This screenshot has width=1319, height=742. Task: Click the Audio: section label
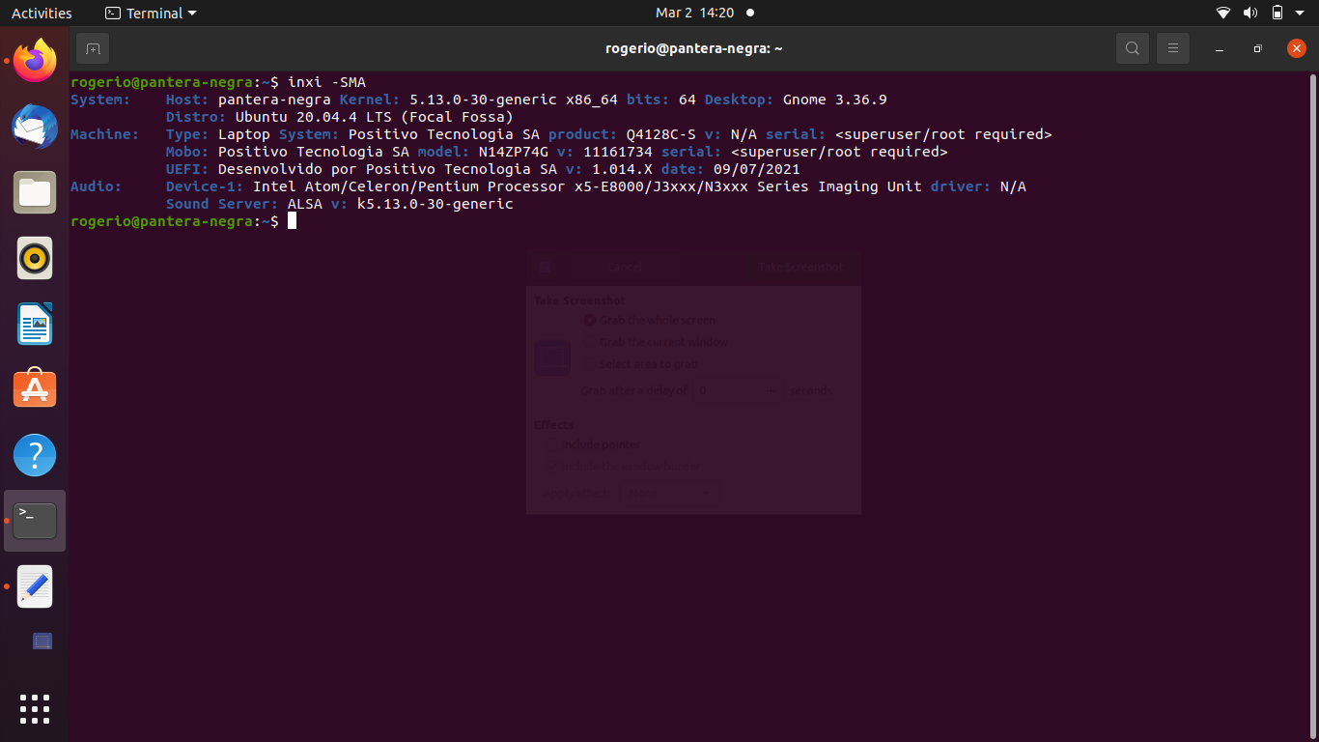[97, 186]
